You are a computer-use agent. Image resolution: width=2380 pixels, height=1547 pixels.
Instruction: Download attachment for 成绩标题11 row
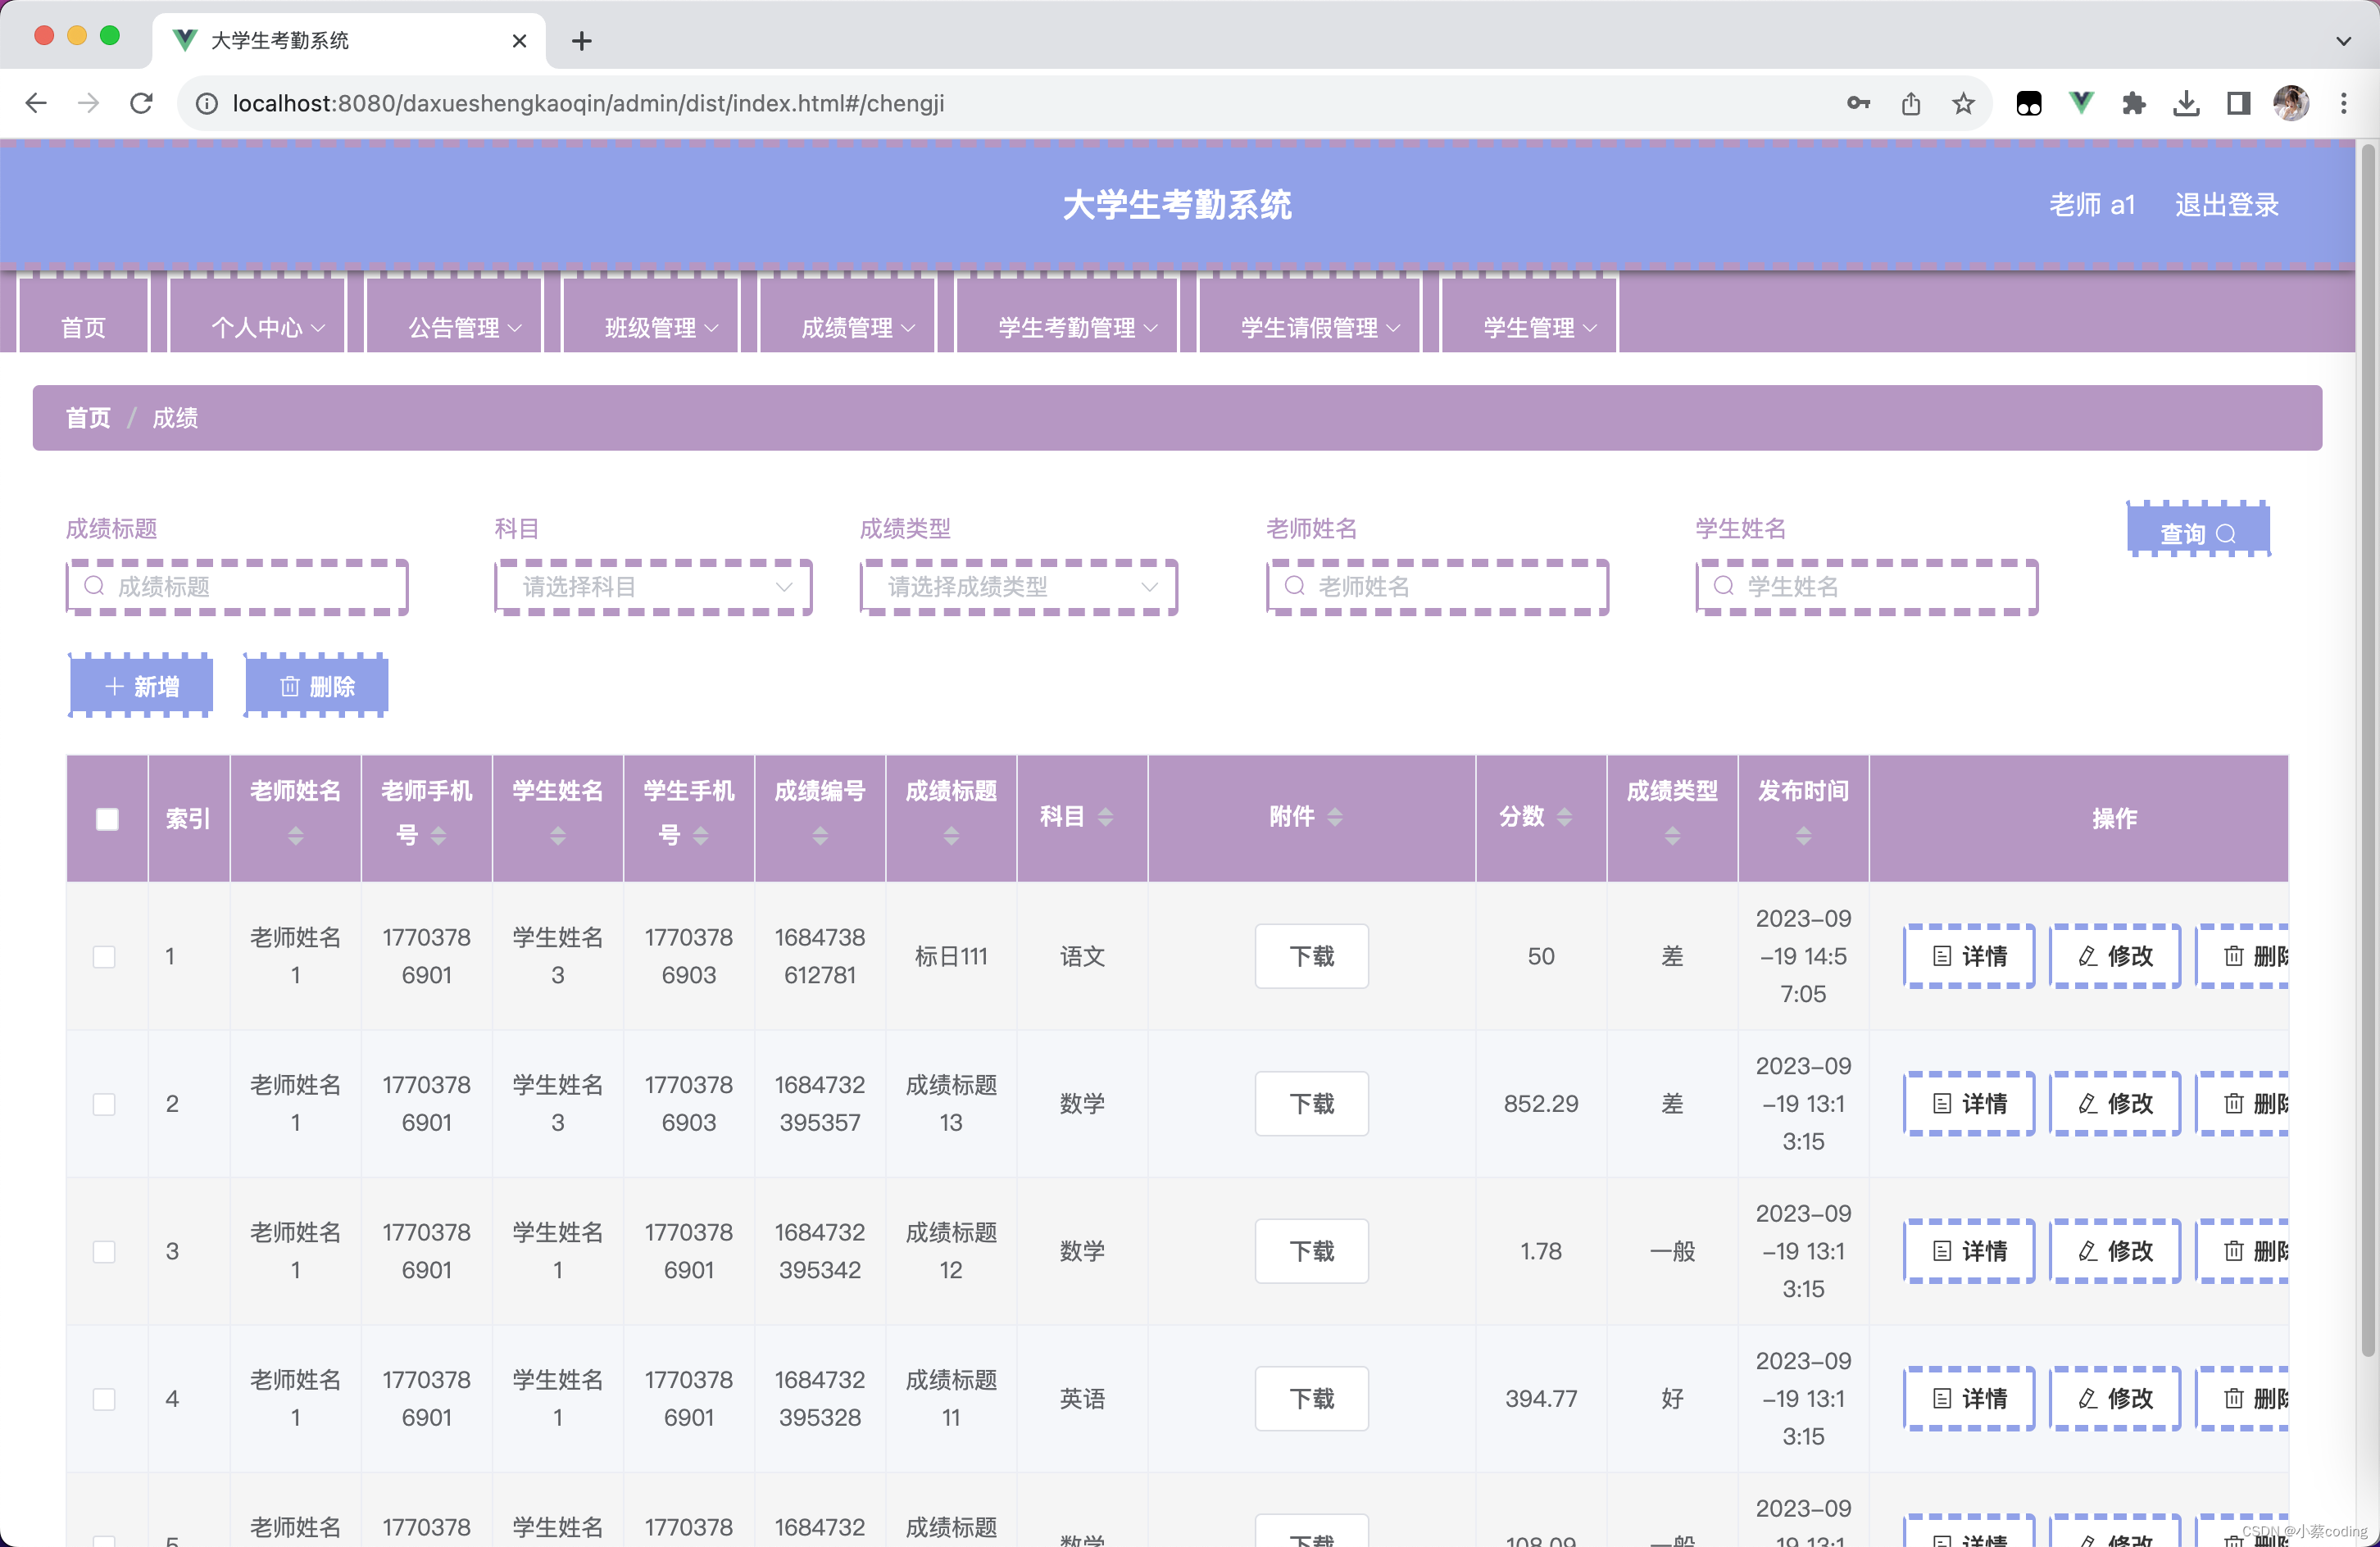1311,1398
